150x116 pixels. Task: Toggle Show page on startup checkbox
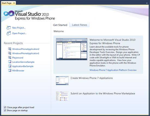pos(5,111)
